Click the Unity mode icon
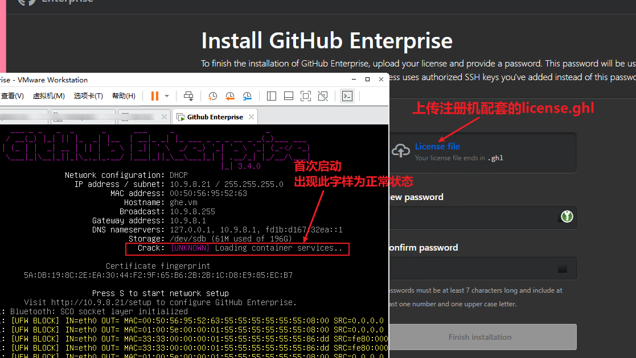The width and height of the screenshot is (636, 358). click(x=323, y=96)
